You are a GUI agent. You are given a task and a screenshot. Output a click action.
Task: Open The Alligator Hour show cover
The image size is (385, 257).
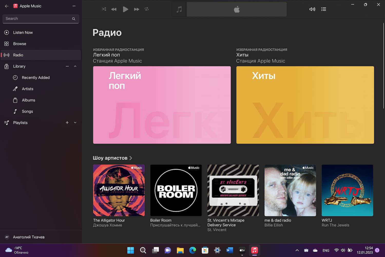(119, 190)
